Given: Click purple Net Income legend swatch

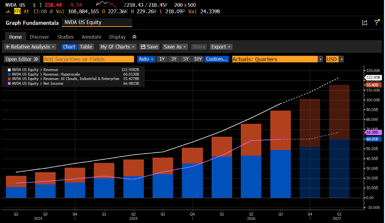Looking at the screenshot, I should tap(9, 84).
